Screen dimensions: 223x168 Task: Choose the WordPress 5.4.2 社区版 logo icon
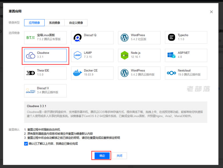124,37
